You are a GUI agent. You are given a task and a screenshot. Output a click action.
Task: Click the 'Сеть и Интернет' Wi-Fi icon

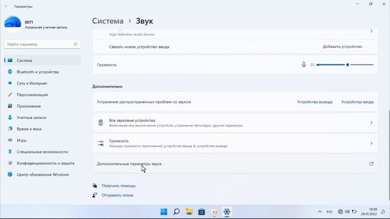click(x=10, y=83)
